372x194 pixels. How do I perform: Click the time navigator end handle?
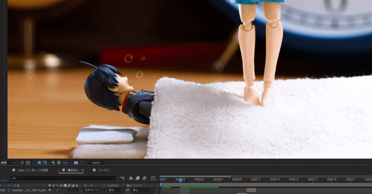pyautogui.click(x=229, y=176)
